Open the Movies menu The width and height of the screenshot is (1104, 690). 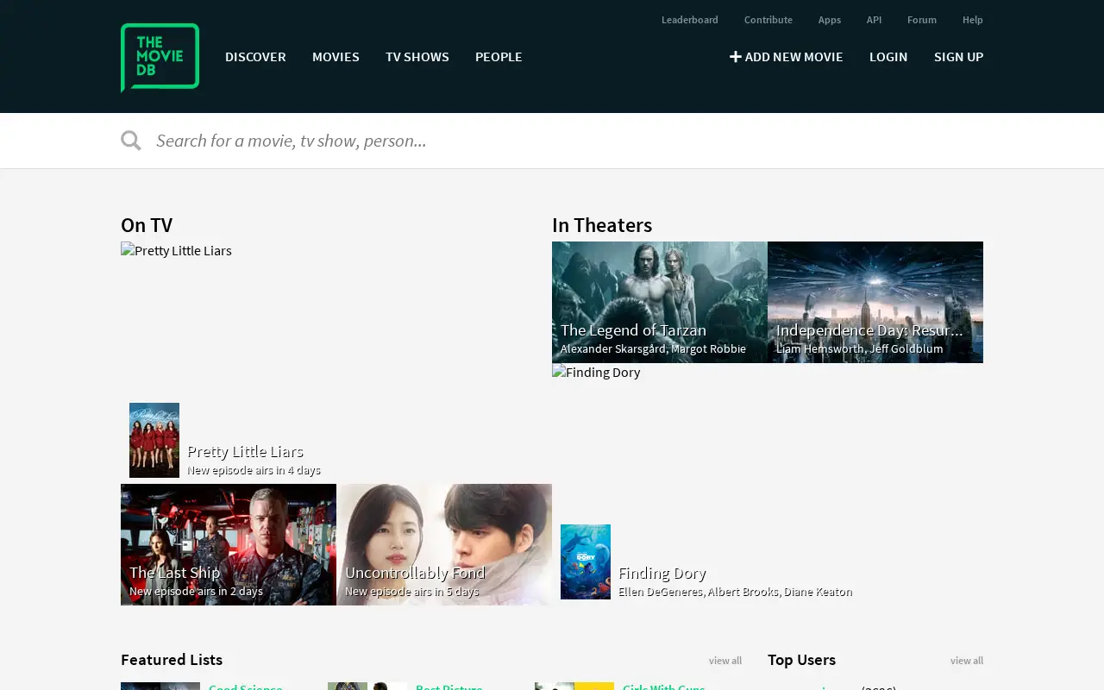[336, 57]
